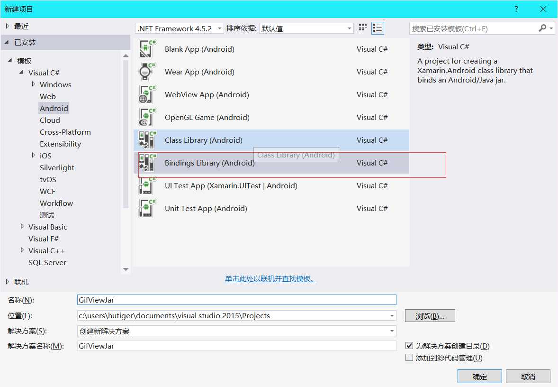Click the 确定 button
Screen dimensions: 558x387
coord(480,376)
